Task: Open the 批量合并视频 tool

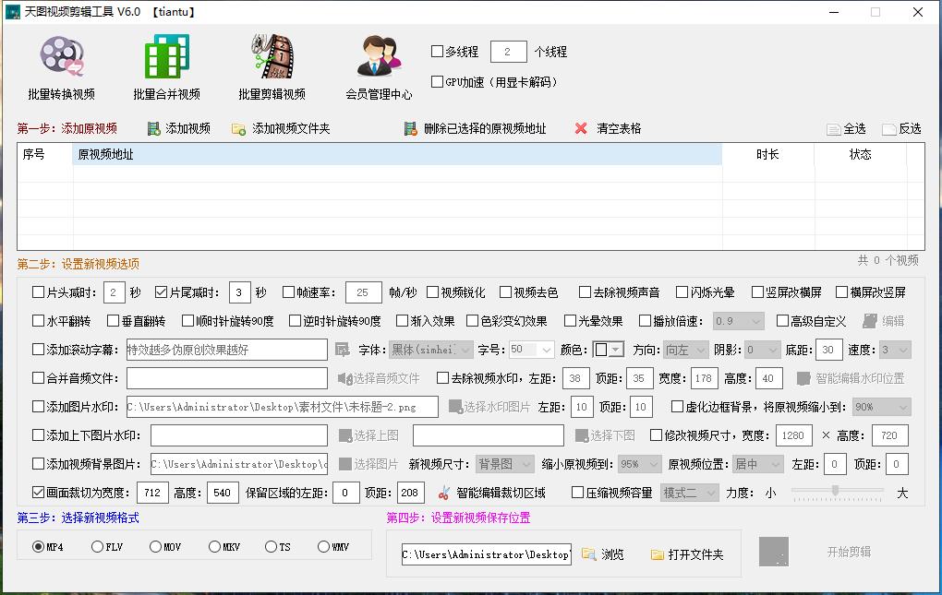Action: pos(164,65)
